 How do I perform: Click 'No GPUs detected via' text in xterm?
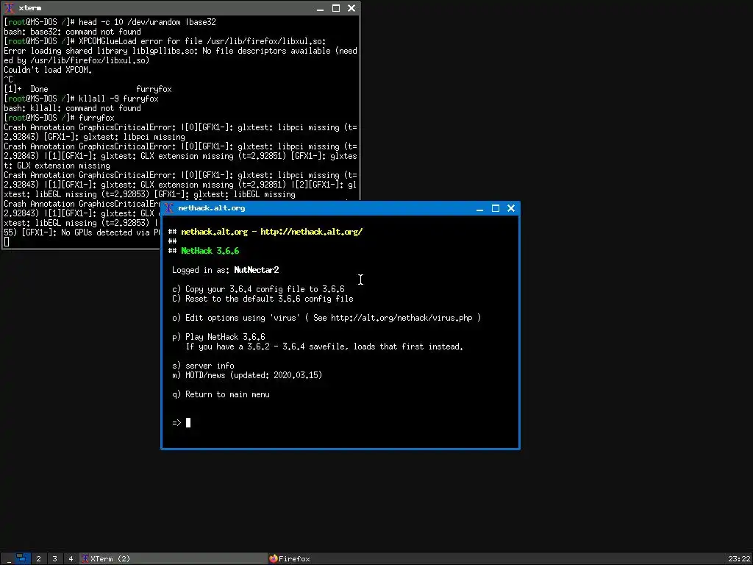tap(106, 232)
